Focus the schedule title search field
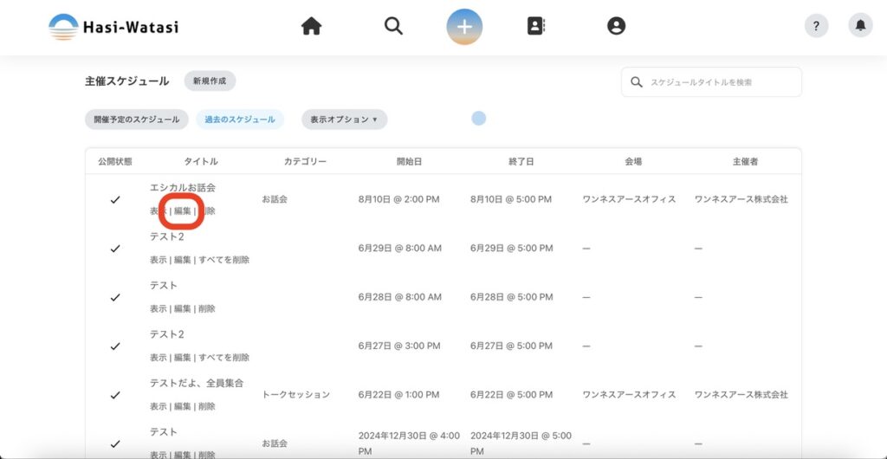 721,82
